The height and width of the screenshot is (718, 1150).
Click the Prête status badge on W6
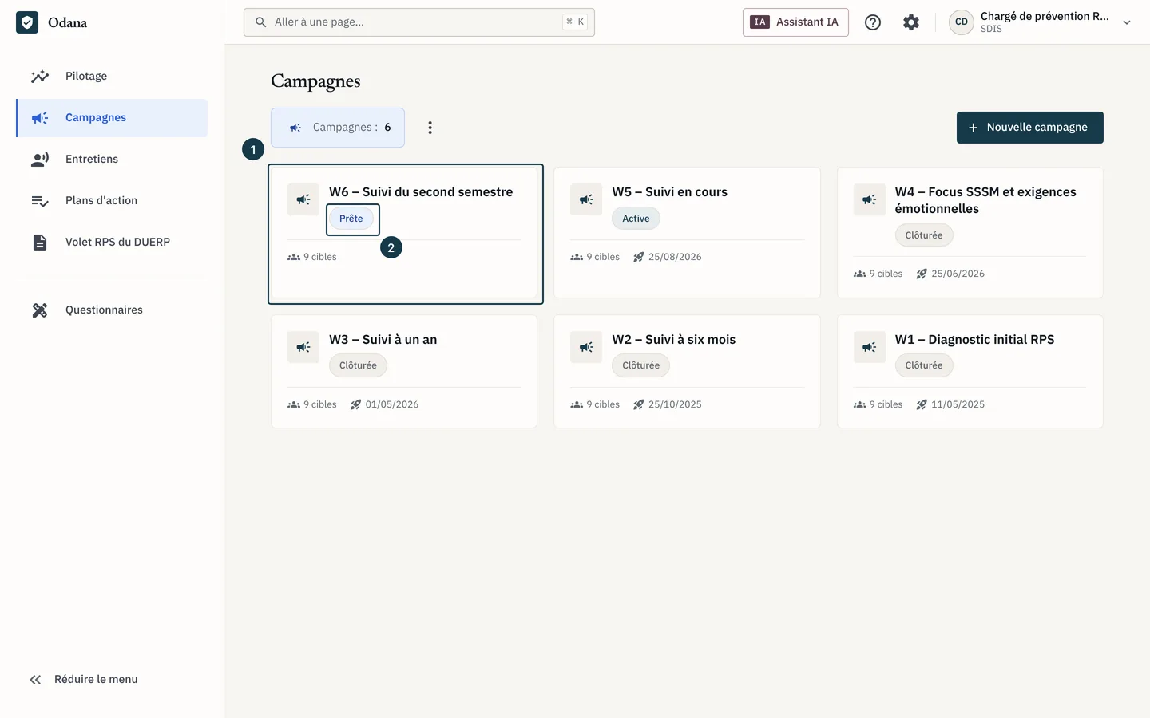click(351, 219)
